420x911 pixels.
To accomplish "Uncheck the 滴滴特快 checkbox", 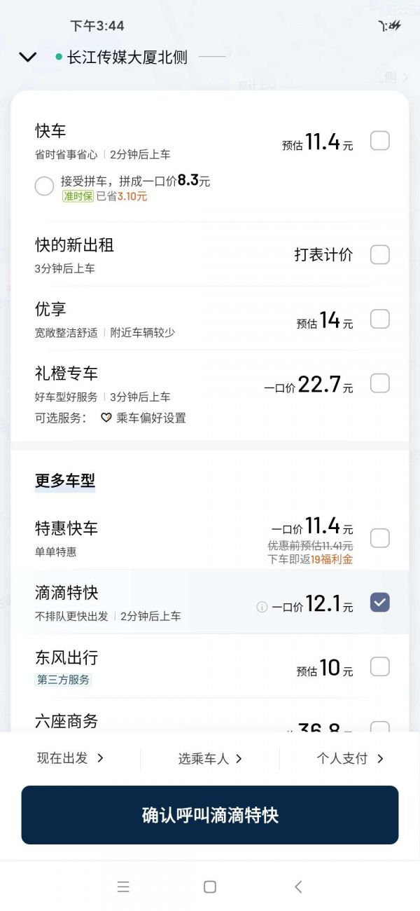I will pyautogui.click(x=379, y=602).
